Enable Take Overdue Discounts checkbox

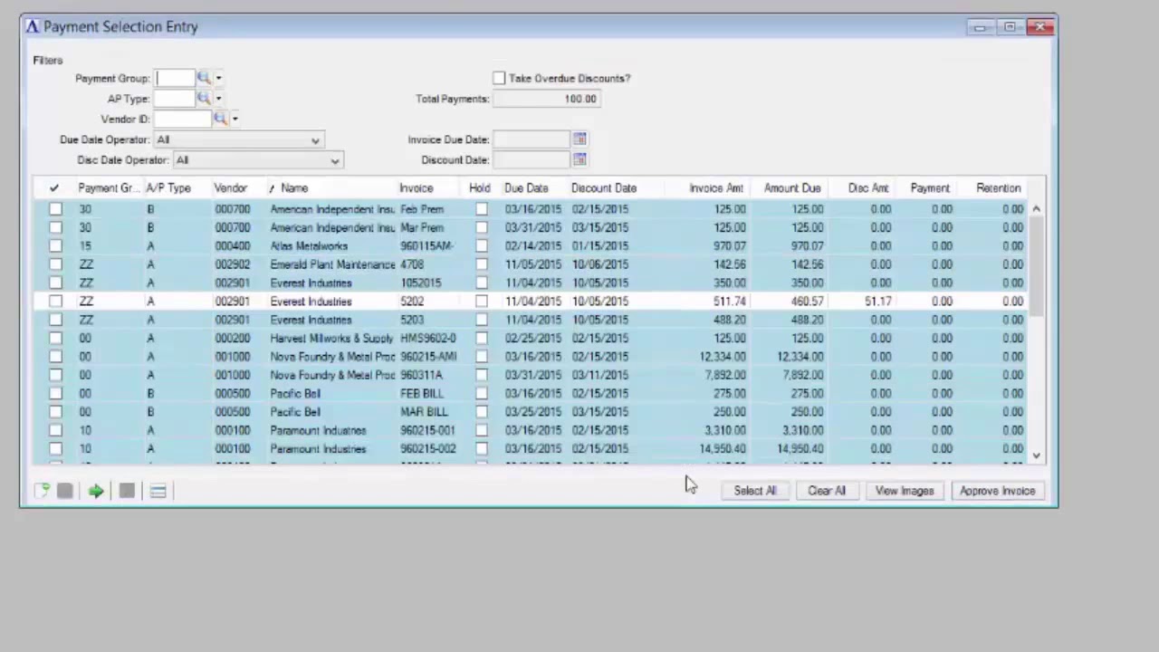coord(499,79)
